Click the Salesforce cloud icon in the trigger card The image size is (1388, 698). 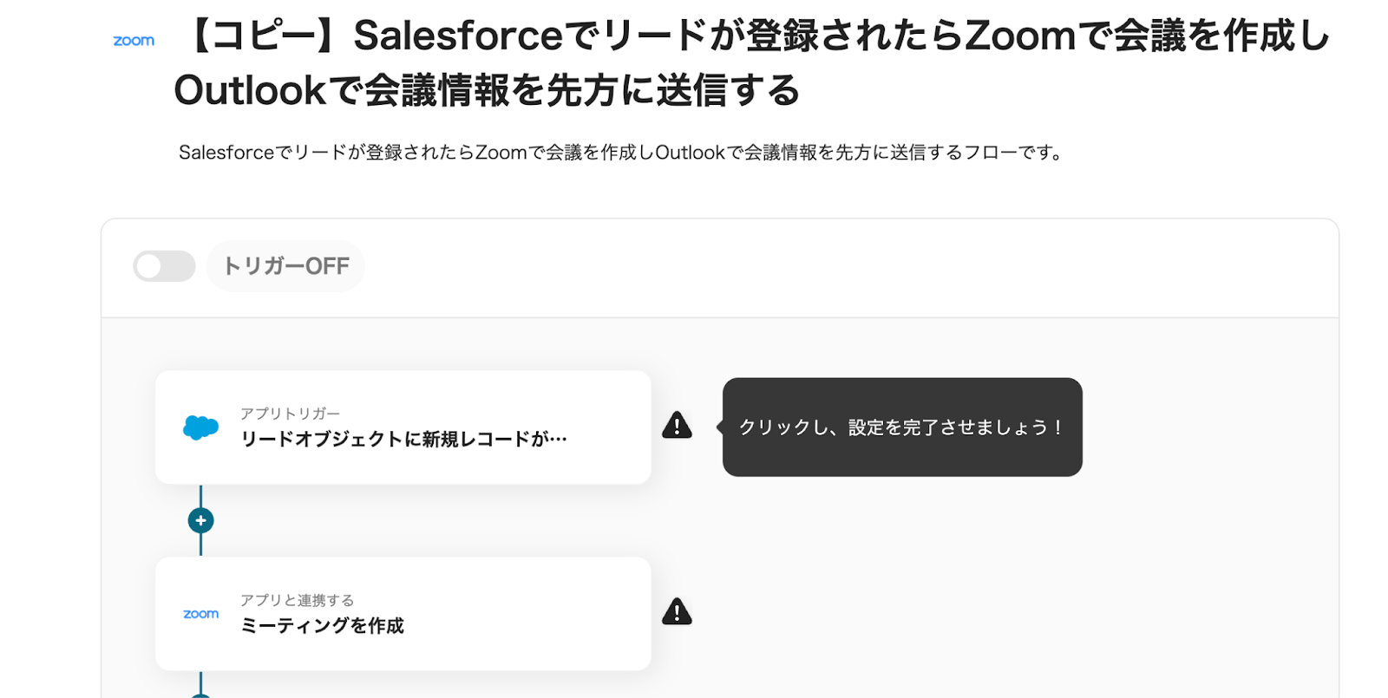tap(200, 427)
